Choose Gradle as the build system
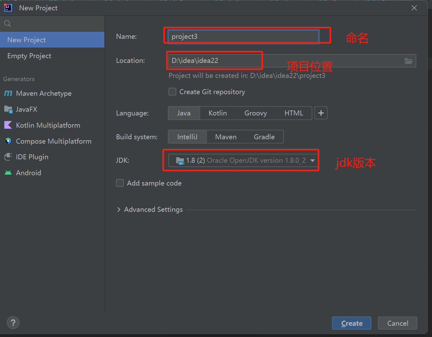The image size is (432, 337). point(264,137)
